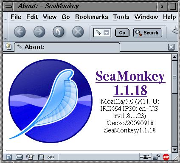The width and height of the screenshot is (180, 163).
Task: Reload the page with the Reload button
Action: (59, 32)
